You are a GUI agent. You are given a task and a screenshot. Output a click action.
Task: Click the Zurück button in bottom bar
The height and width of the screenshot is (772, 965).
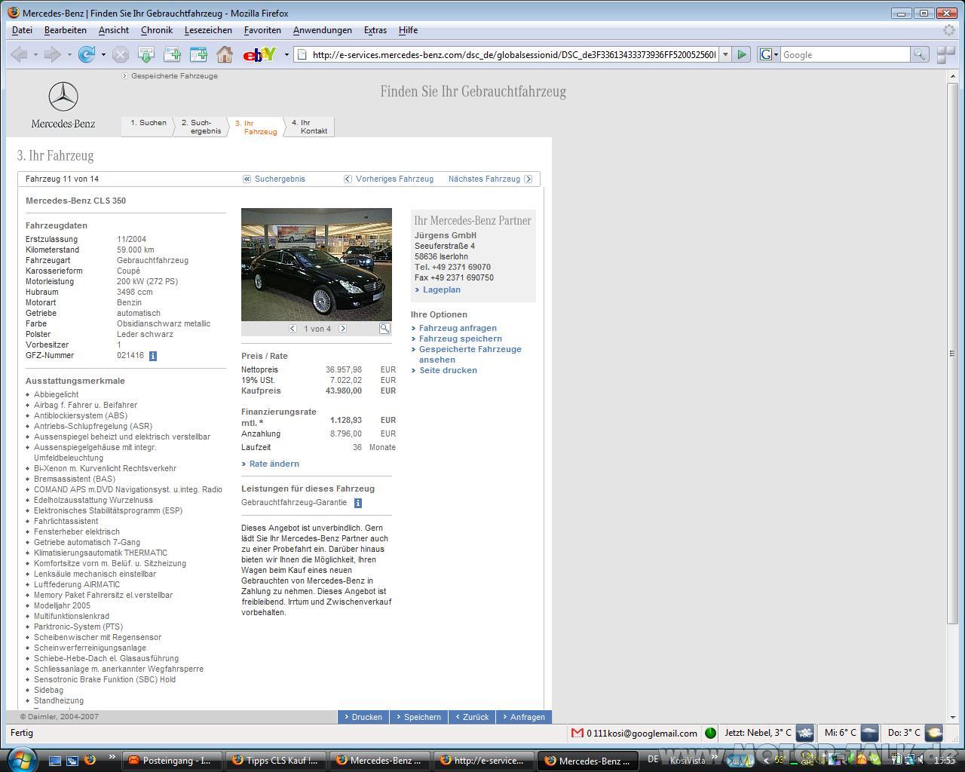(472, 717)
